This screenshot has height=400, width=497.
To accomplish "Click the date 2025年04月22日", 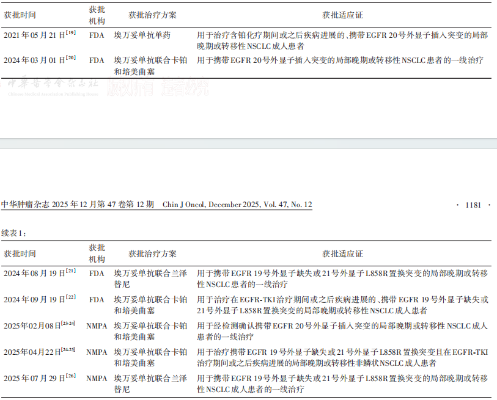I will (x=32, y=352).
